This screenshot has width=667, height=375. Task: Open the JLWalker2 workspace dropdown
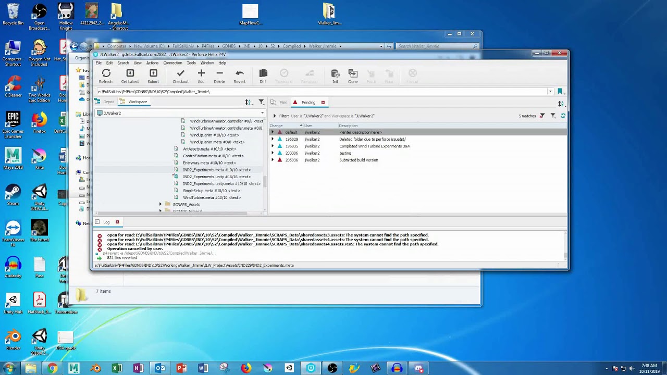(262, 113)
